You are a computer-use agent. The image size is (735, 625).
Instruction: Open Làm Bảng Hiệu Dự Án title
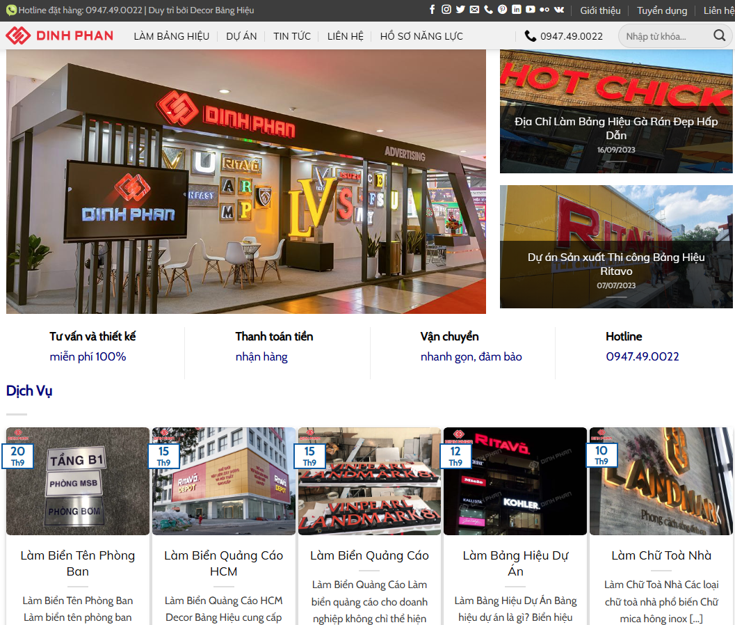515,564
